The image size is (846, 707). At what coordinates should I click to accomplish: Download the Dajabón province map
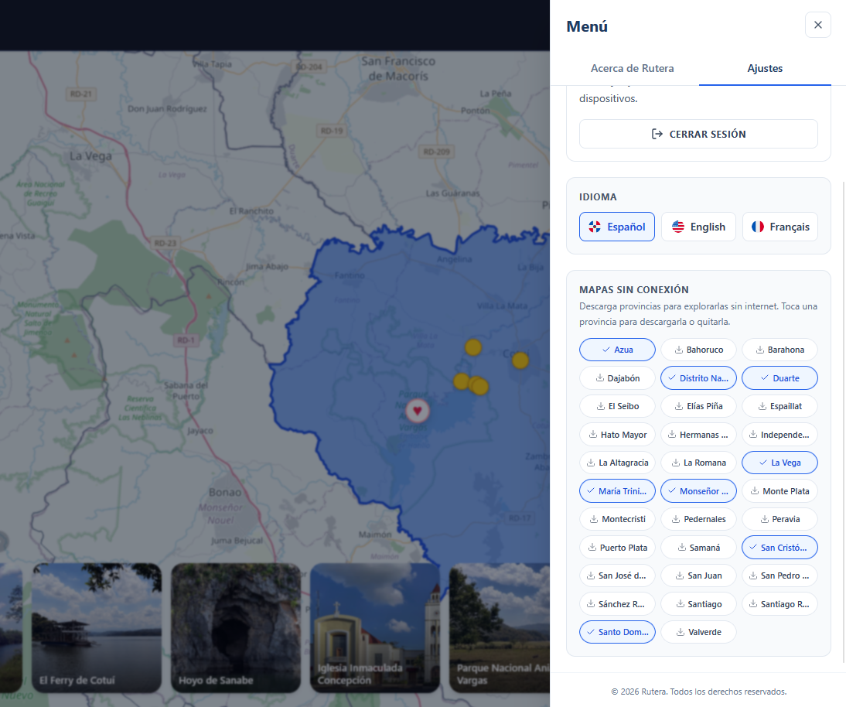click(617, 378)
